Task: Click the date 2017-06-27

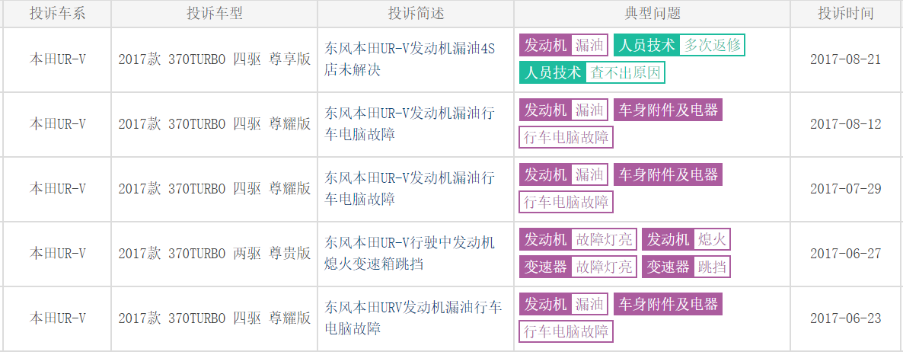Action: (845, 254)
